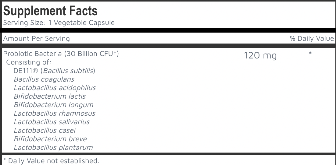Image resolution: width=336 pixels, height=165 pixels.
Task: Click the dagger symbol after CFU
Action: [116, 53]
